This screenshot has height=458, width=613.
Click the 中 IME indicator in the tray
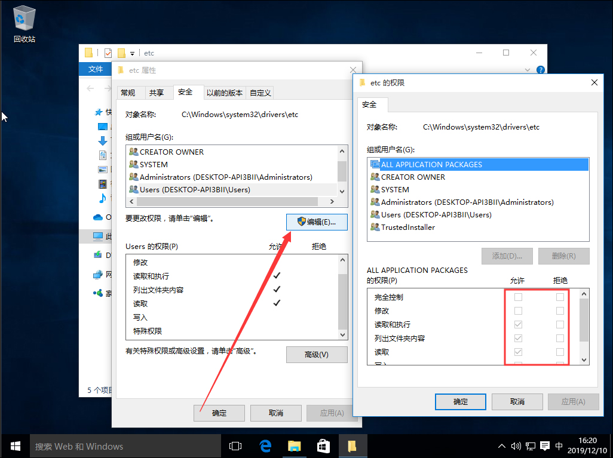coord(559,445)
